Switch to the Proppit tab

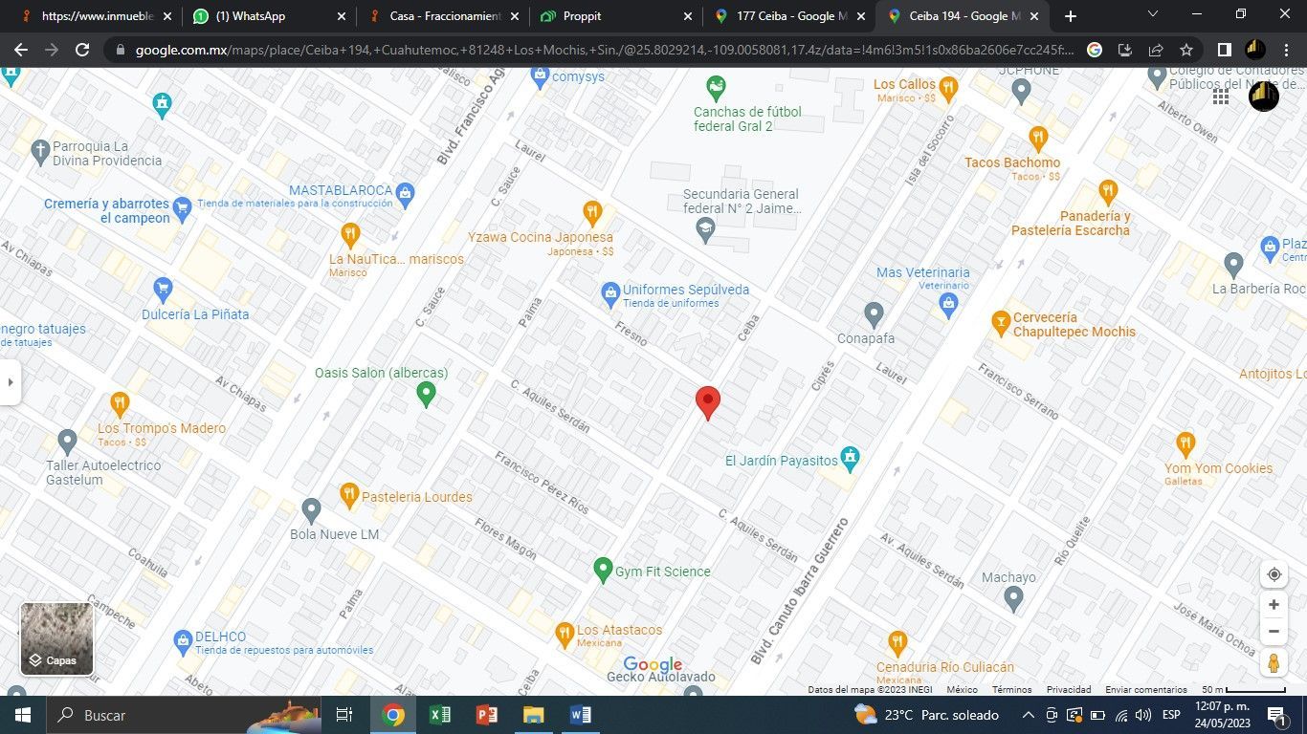pos(614,16)
